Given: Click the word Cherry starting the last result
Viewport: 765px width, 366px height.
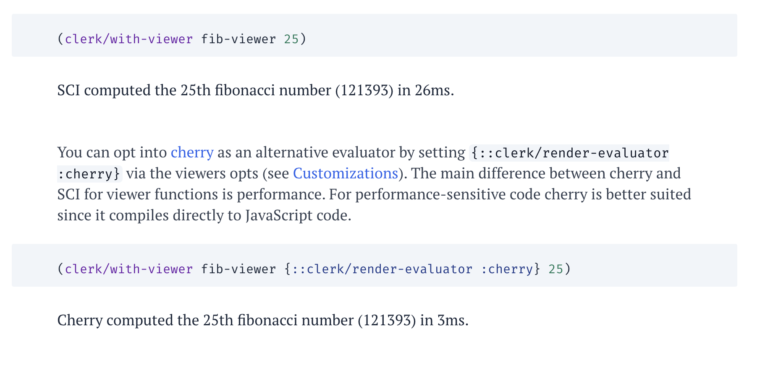Looking at the screenshot, I should [80, 320].
